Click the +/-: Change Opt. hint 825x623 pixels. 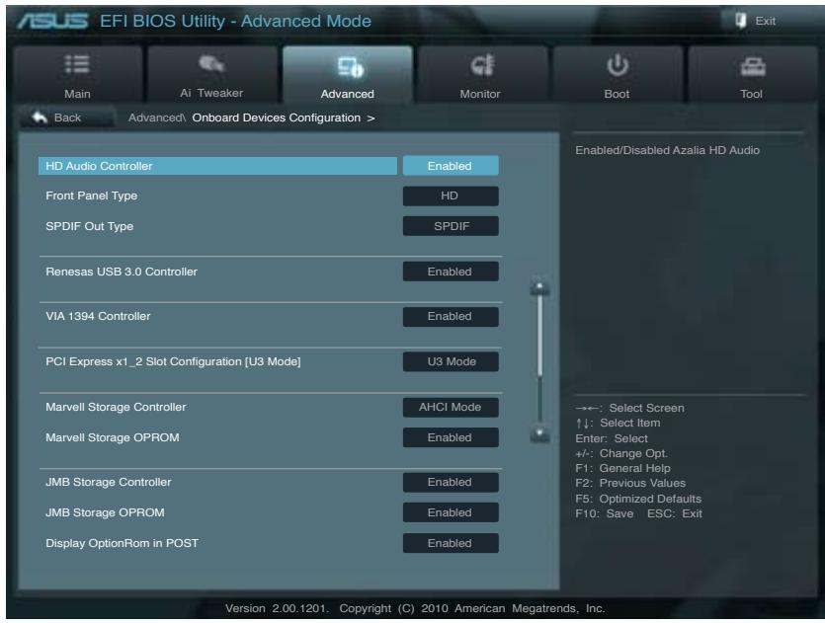pos(621,453)
